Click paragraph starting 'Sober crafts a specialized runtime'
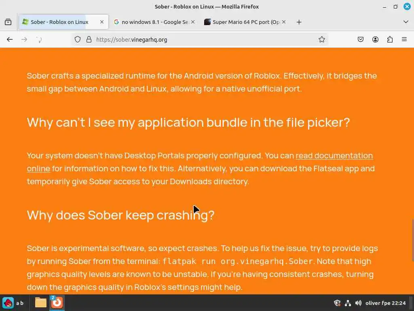Screen dimensions: 414x311 202,82
